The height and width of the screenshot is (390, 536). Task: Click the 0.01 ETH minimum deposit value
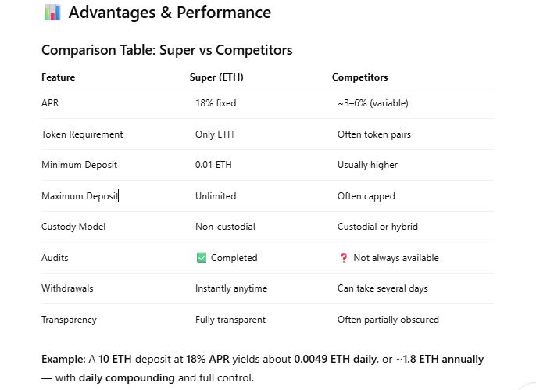213,165
